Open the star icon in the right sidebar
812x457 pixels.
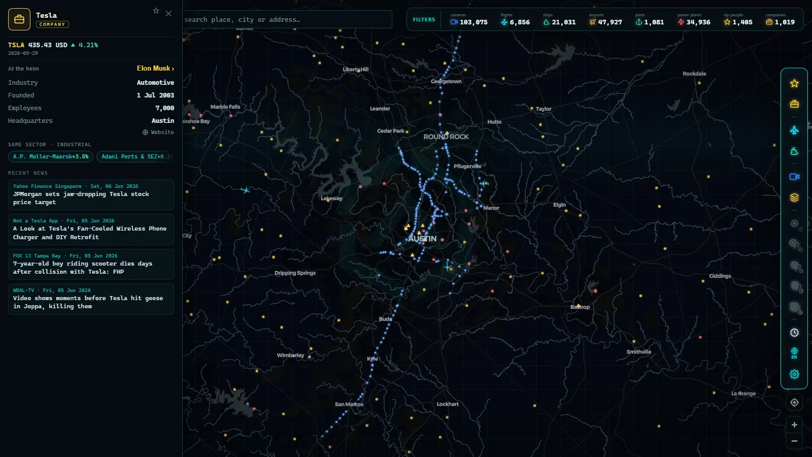point(794,83)
